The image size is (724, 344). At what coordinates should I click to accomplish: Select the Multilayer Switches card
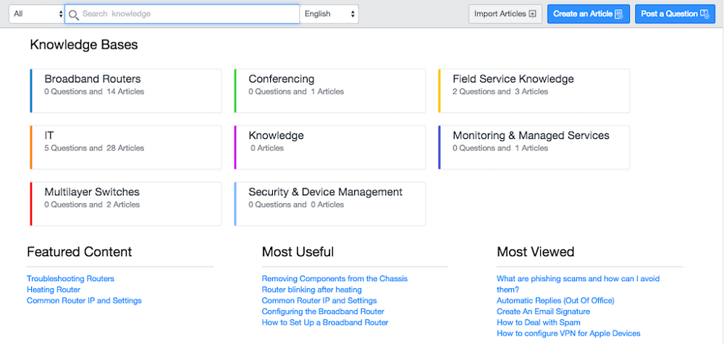(x=126, y=203)
